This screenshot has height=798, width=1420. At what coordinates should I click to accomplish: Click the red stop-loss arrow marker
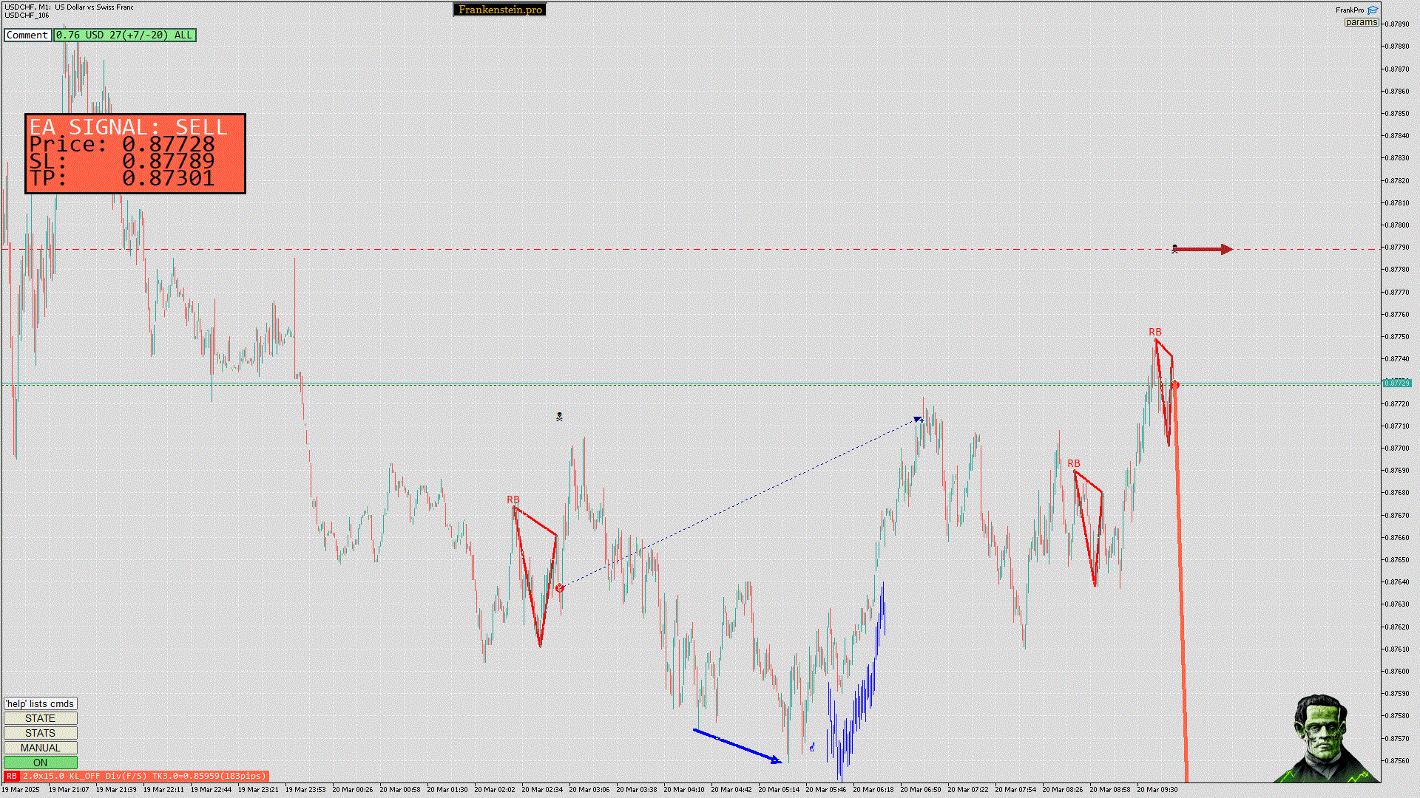click(1202, 250)
